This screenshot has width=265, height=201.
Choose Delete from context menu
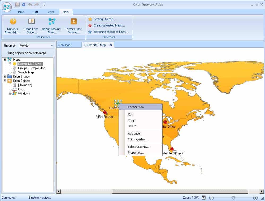[141, 126]
